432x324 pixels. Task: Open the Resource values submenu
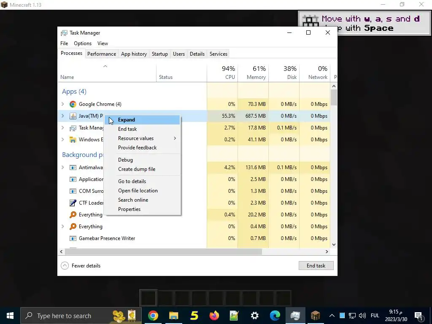click(142, 138)
